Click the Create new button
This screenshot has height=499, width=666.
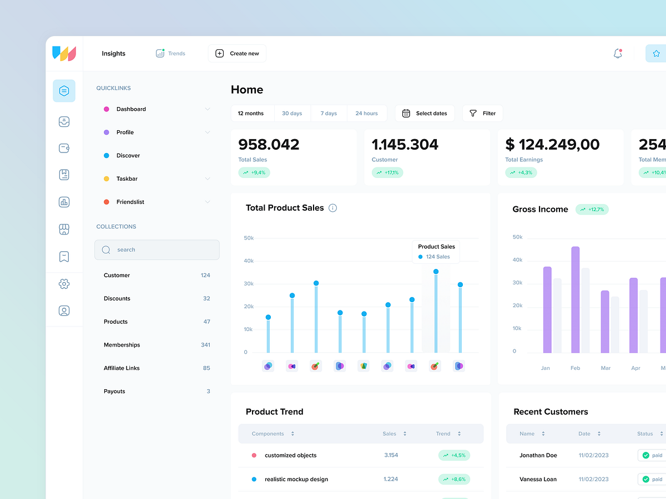[x=237, y=53]
